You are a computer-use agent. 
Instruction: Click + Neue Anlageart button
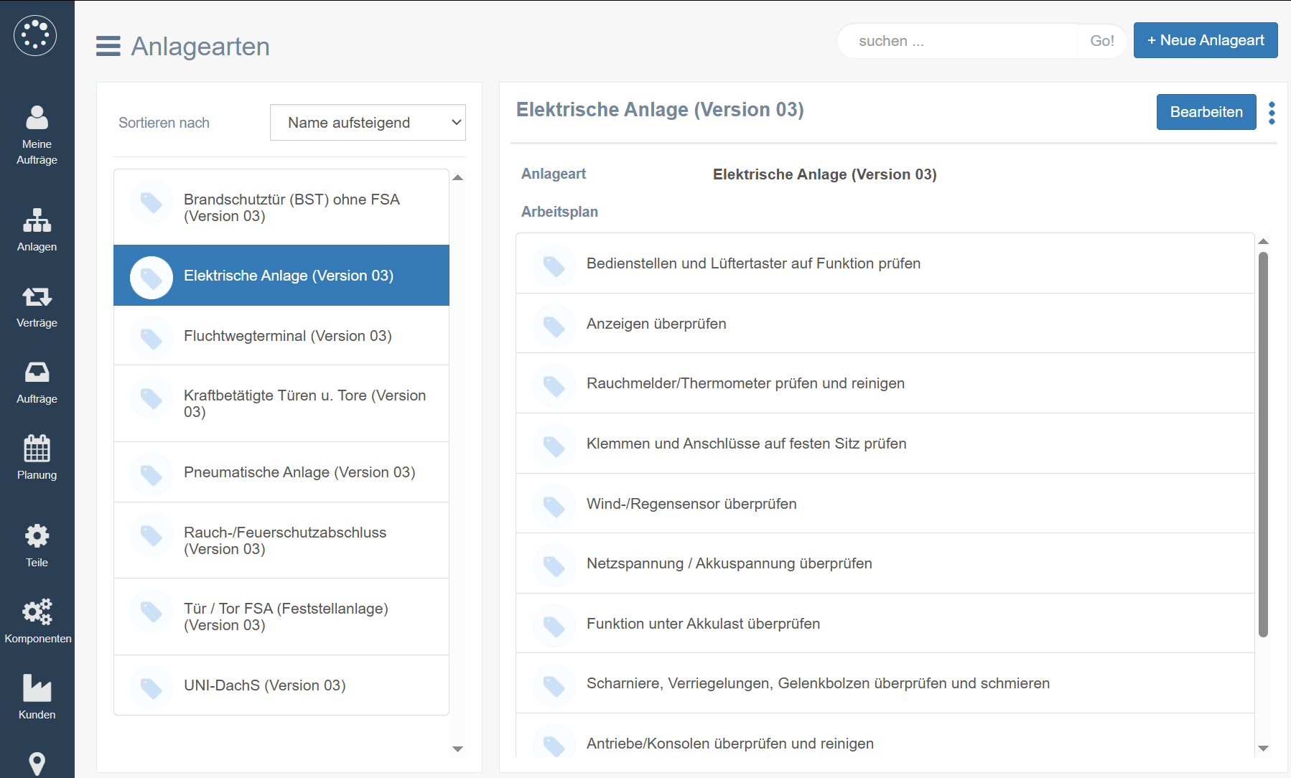tap(1205, 40)
